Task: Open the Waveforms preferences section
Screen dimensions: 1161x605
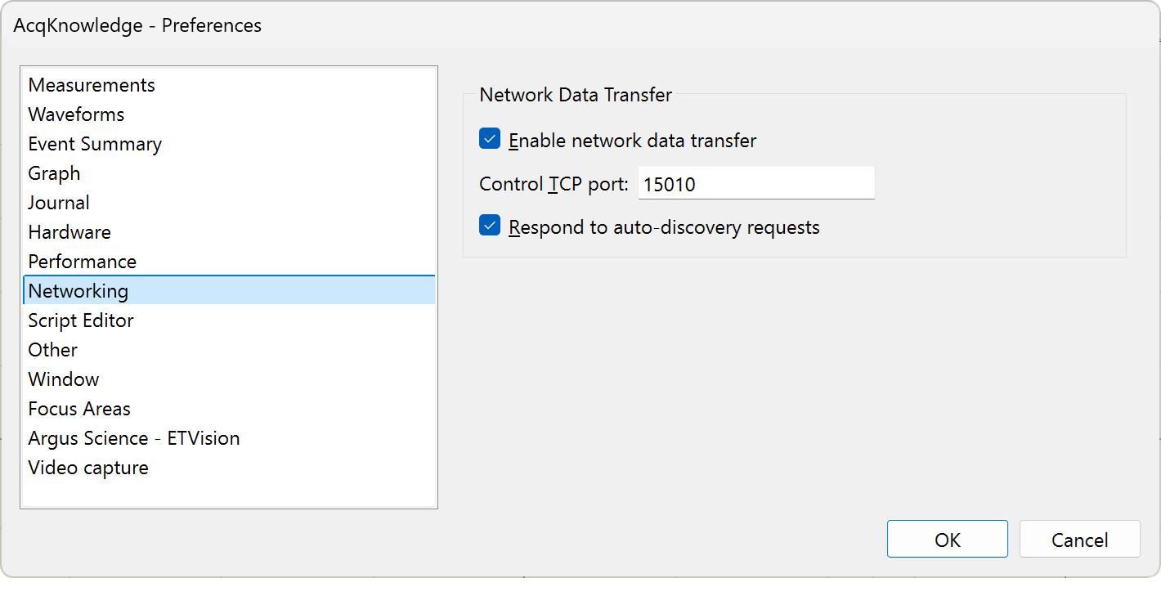Action: 76,114
